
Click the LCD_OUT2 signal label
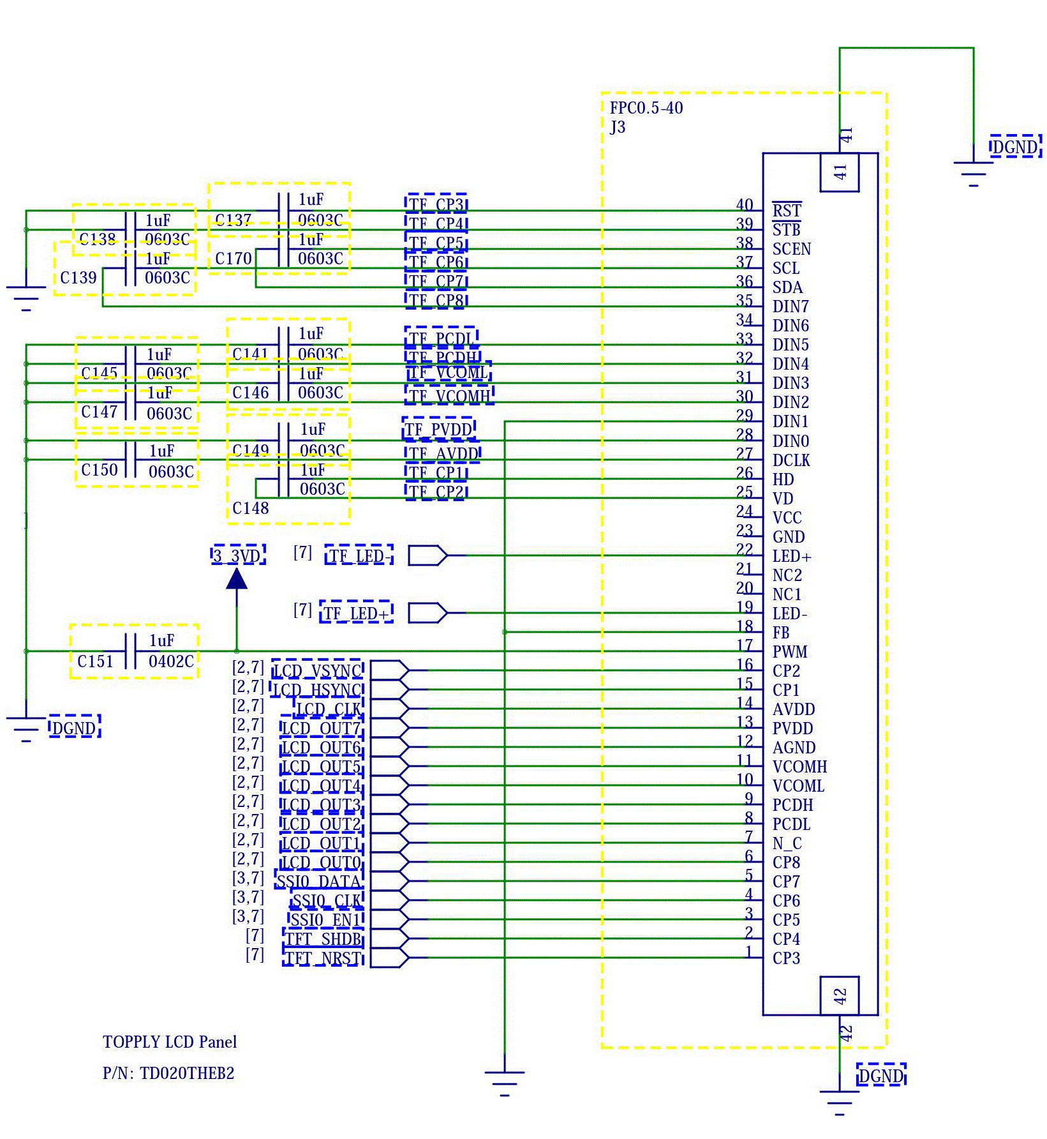322,824
